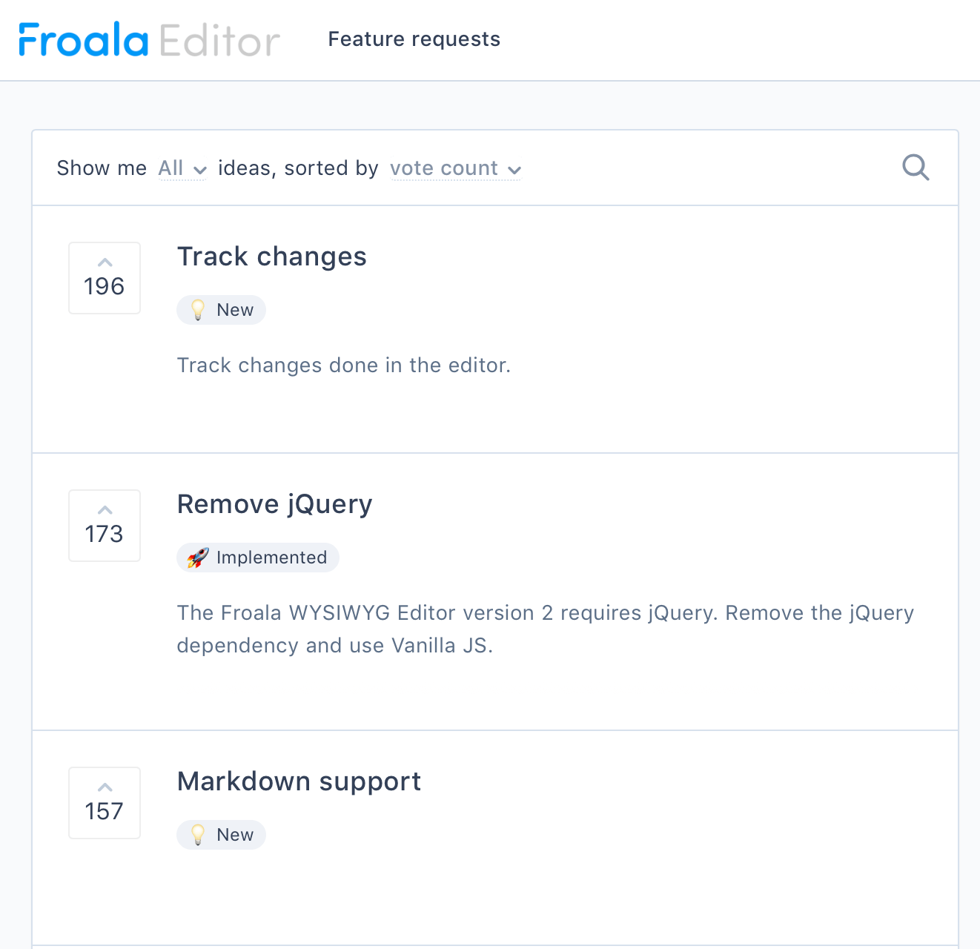Open the "Track changes" feature request
The width and height of the screenshot is (980, 949).
[x=271, y=256]
